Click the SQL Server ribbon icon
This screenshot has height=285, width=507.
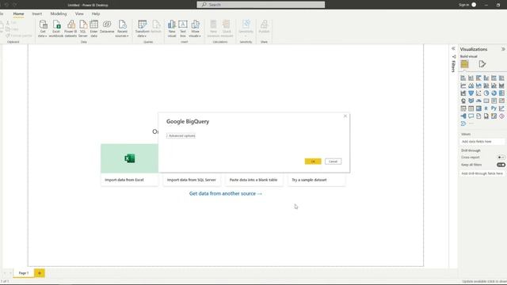(x=83, y=28)
